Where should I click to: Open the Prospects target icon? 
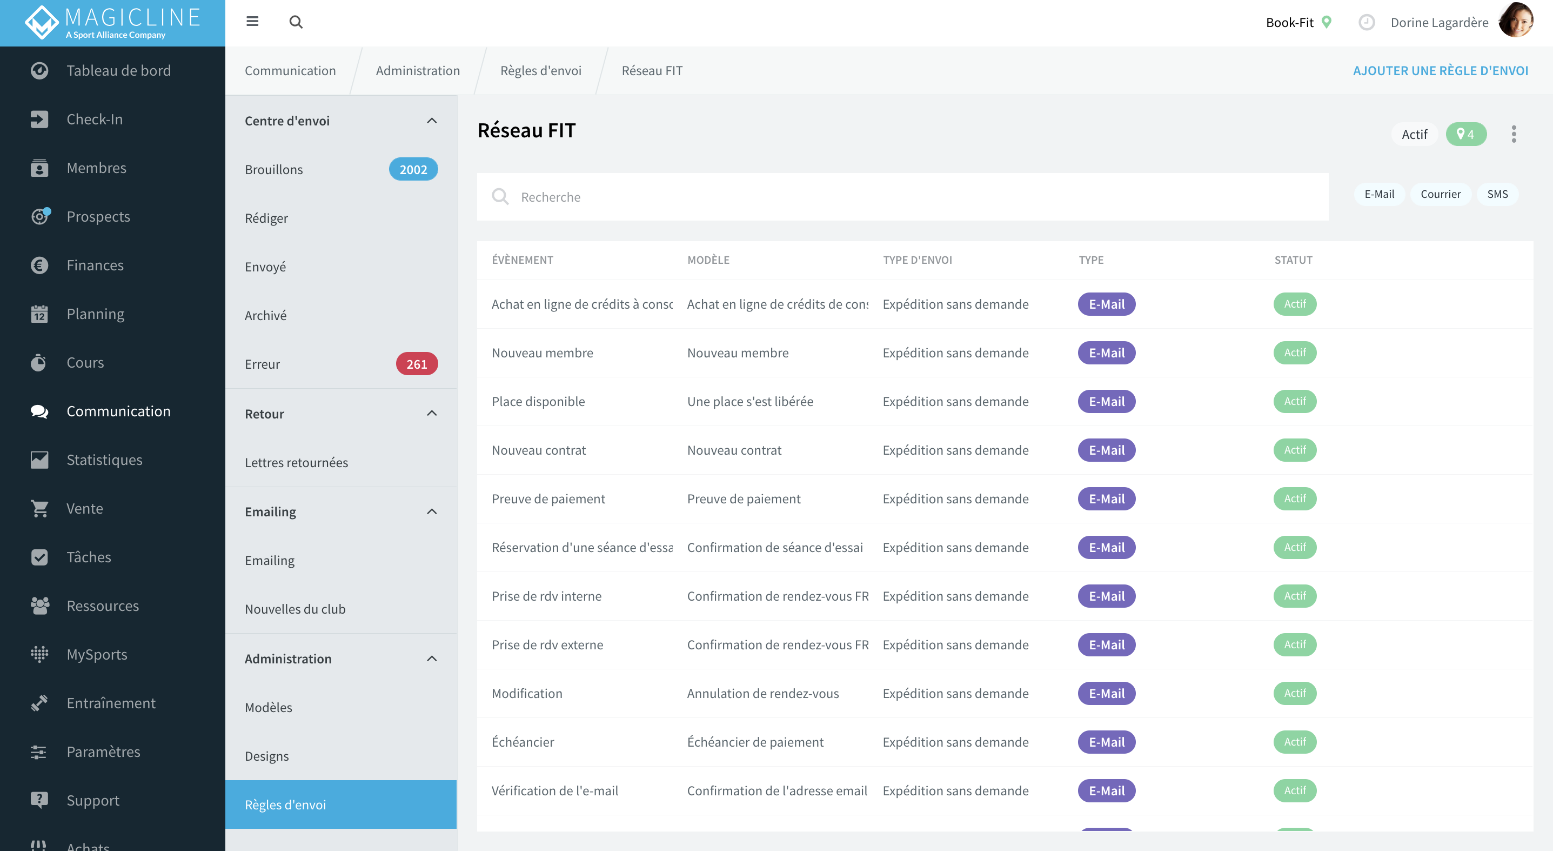coord(40,216)
